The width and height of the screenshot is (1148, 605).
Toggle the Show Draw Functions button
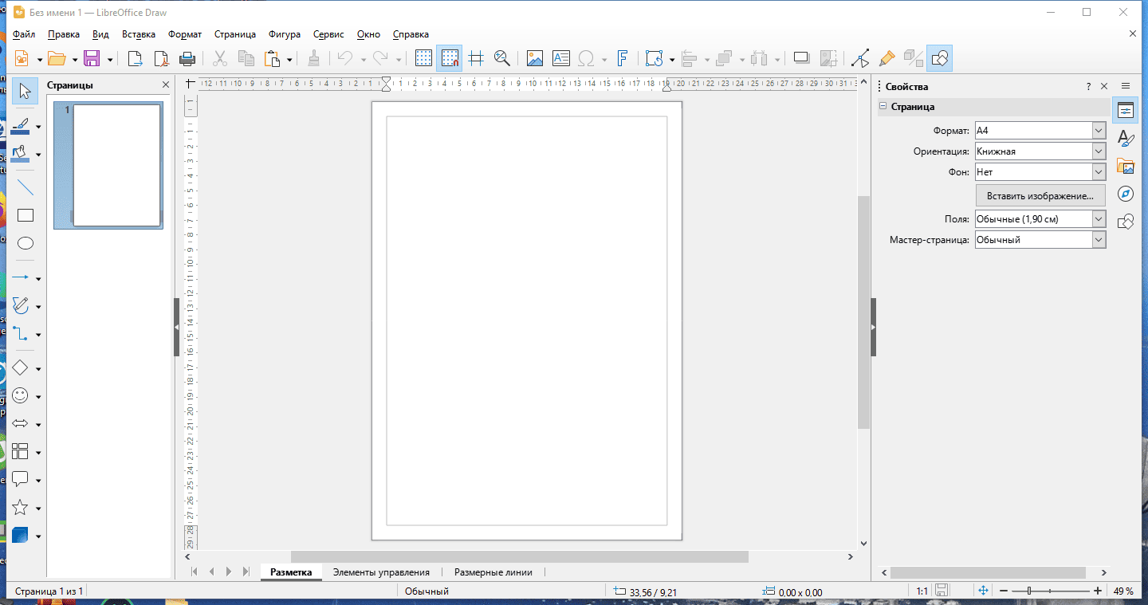click(x=939, y=58)
